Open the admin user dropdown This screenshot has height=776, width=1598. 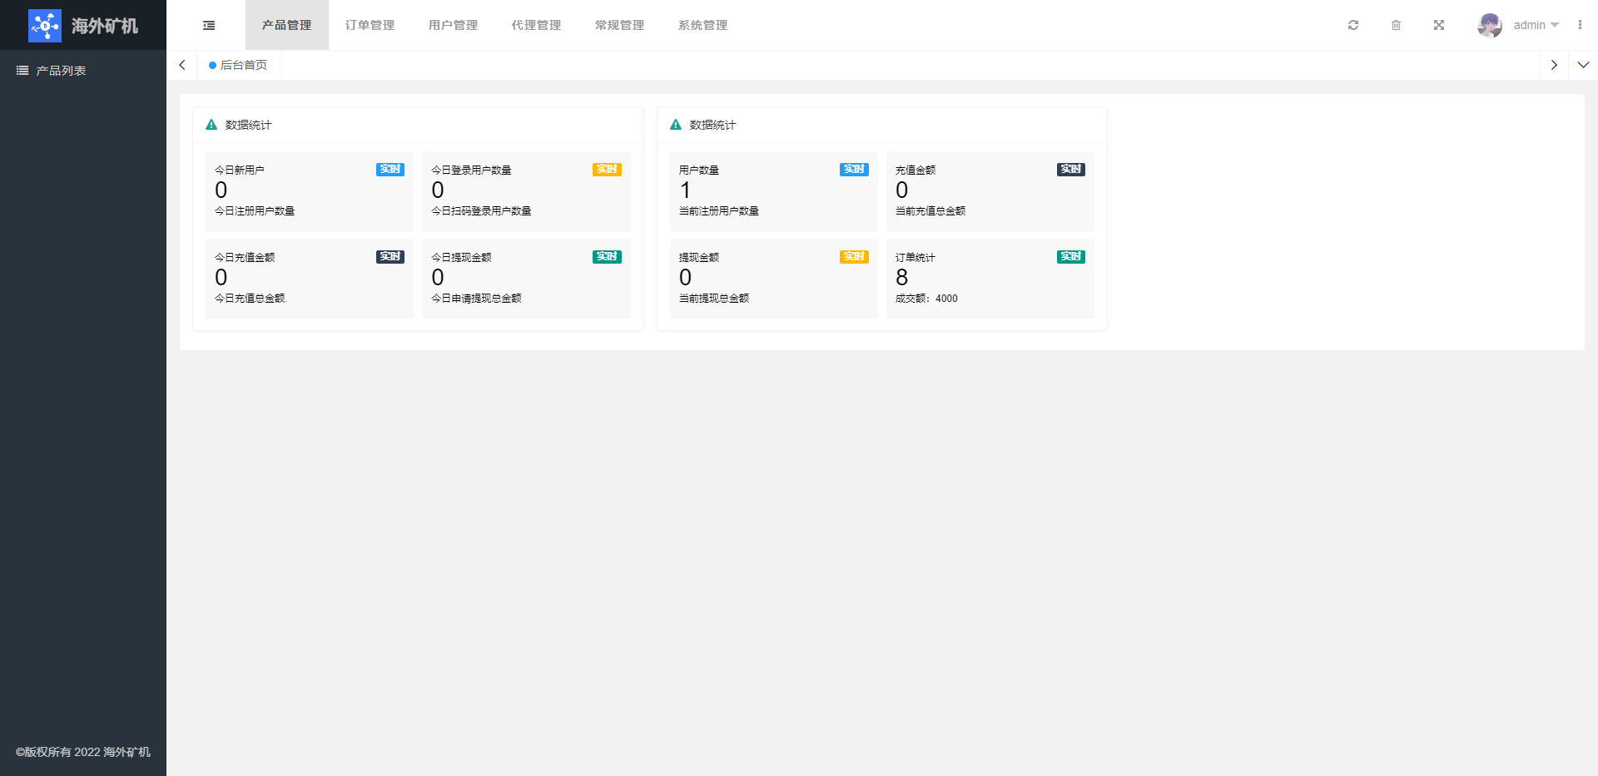point(1536,25)
